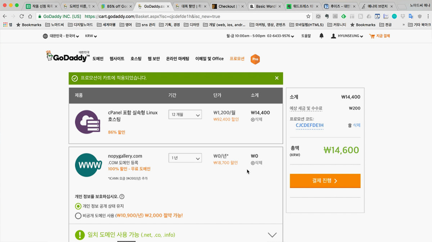Expand the 일치 도메인 사용 가능 section chevron
This screenshot has height=242, width=432.
pos(272,235)
